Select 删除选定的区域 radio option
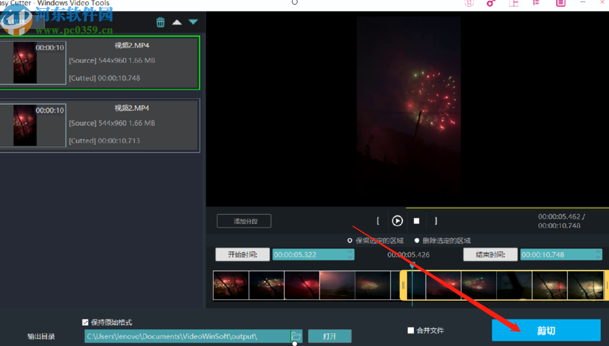Screen dimensions: 609x346 (417, 240)
